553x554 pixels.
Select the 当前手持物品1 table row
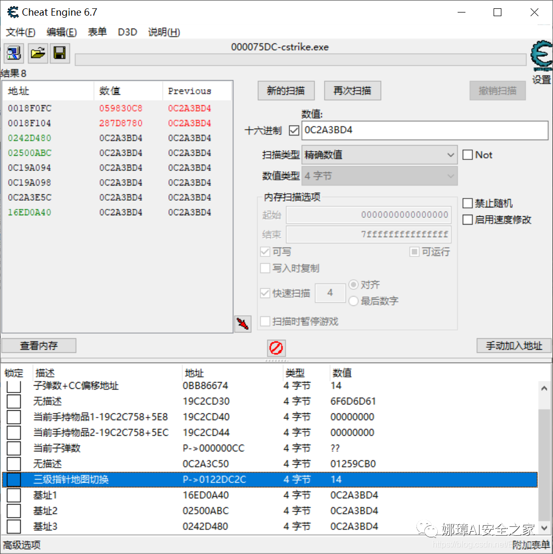point(270,417)
